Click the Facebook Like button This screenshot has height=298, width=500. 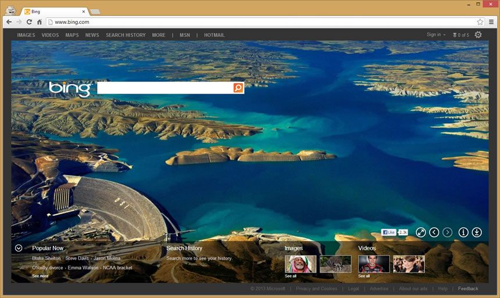388,232
